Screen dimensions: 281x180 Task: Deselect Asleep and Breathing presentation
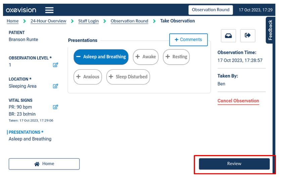tap(101, 57)
